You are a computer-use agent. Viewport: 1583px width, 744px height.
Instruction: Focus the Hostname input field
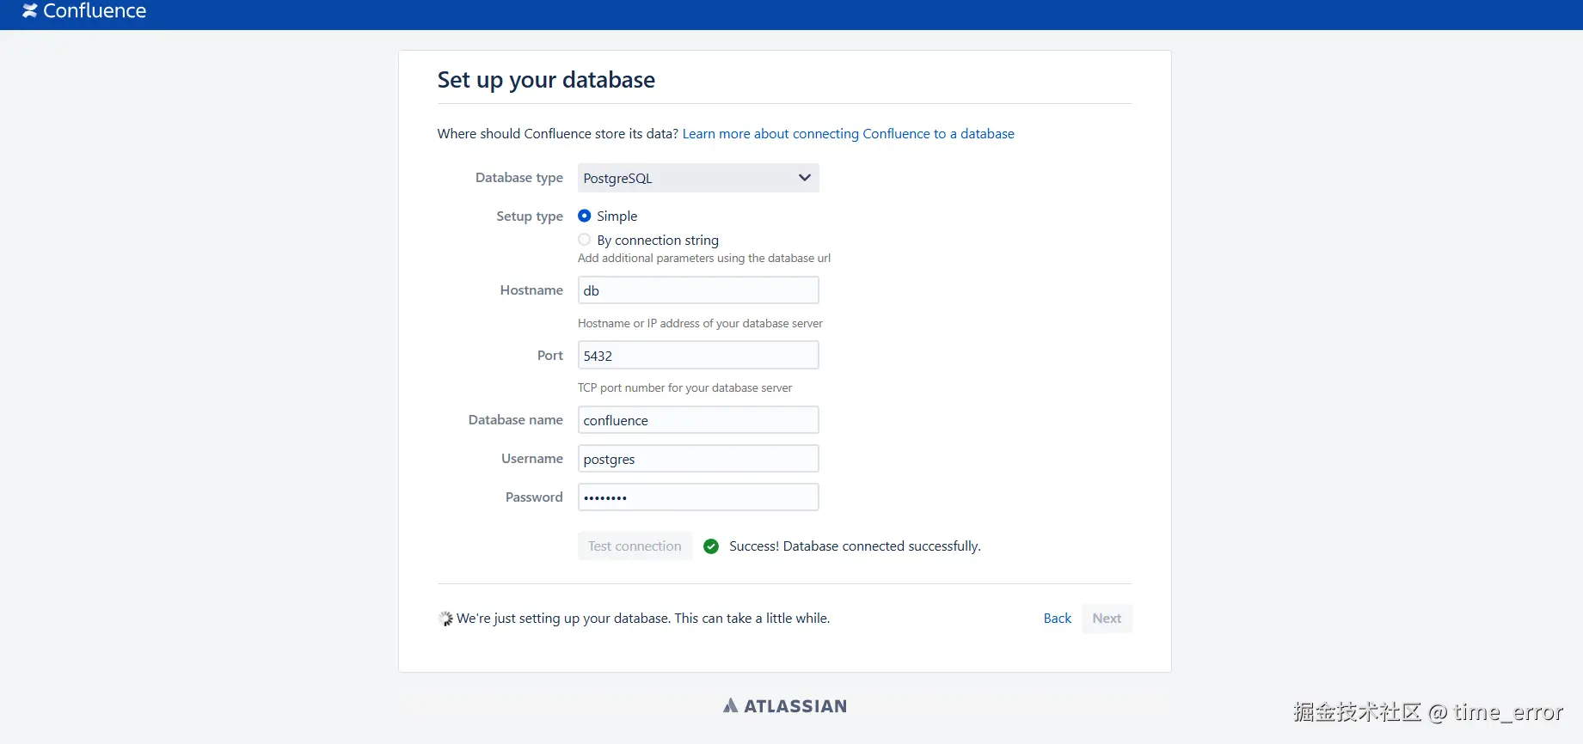tap(698, 290)
